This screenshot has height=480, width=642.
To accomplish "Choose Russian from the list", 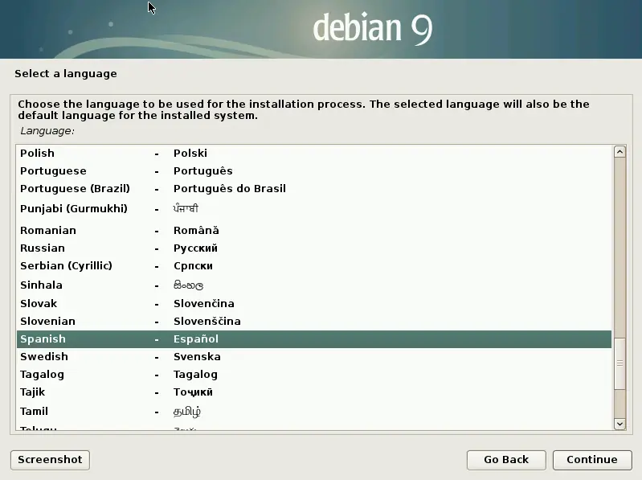I will pos(314,248).
